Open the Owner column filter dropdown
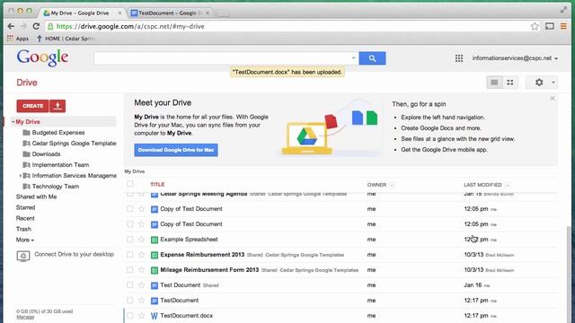 392,185
